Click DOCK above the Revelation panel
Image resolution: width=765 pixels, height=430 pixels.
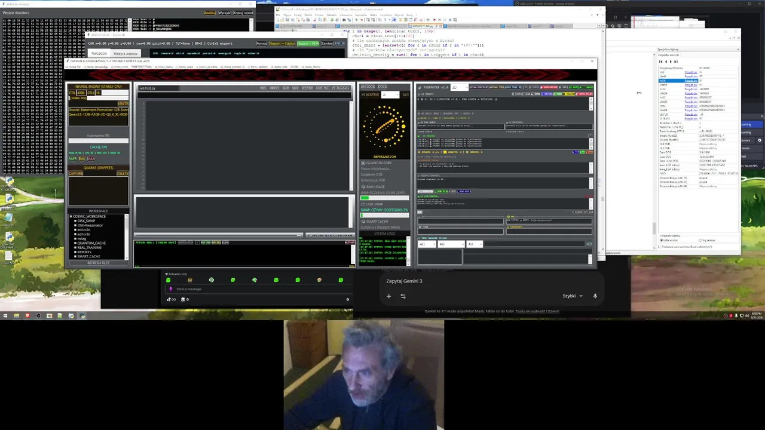pos(382,87)
